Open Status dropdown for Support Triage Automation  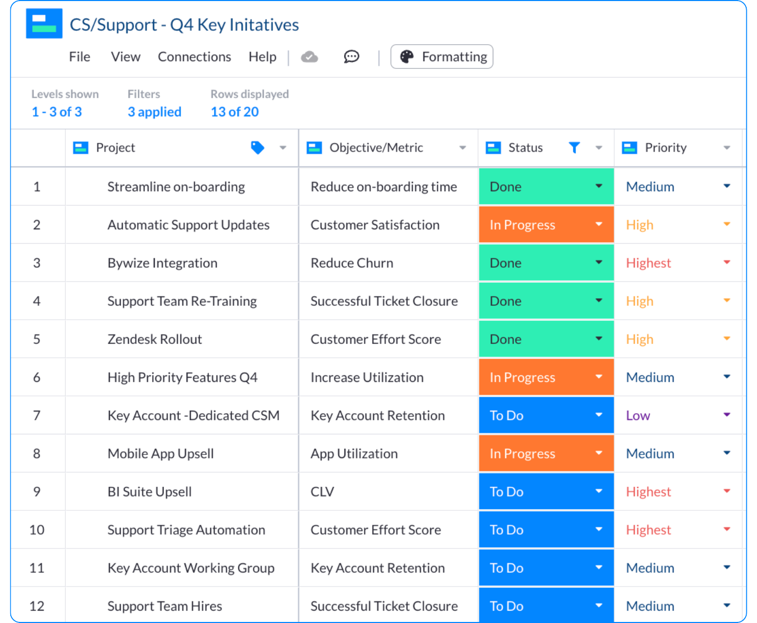(599, 529)
